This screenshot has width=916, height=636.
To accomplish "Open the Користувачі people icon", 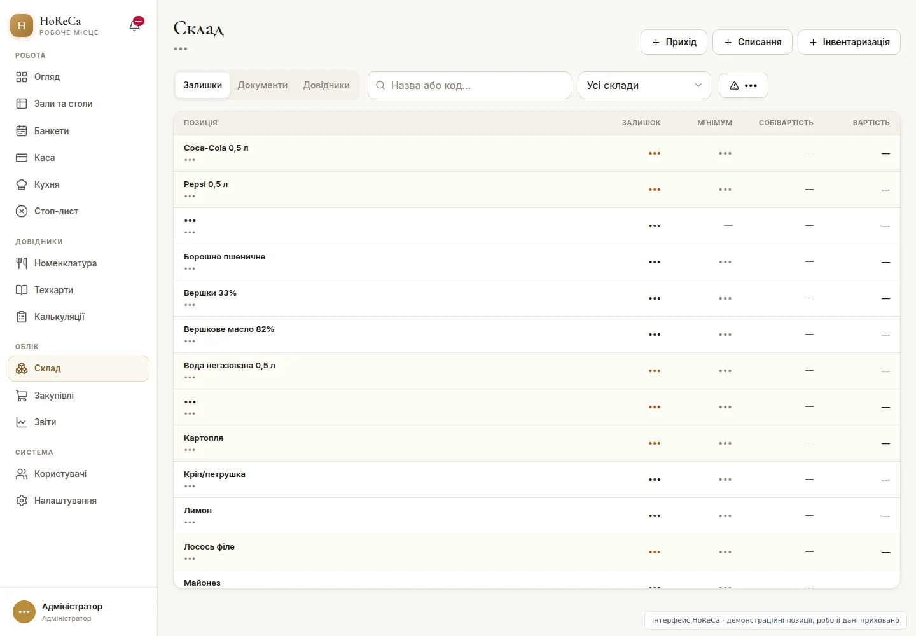I will pos(22,474).
